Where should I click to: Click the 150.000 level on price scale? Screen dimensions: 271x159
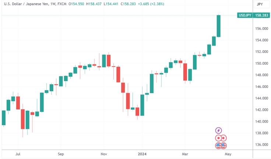coord(261,63)
